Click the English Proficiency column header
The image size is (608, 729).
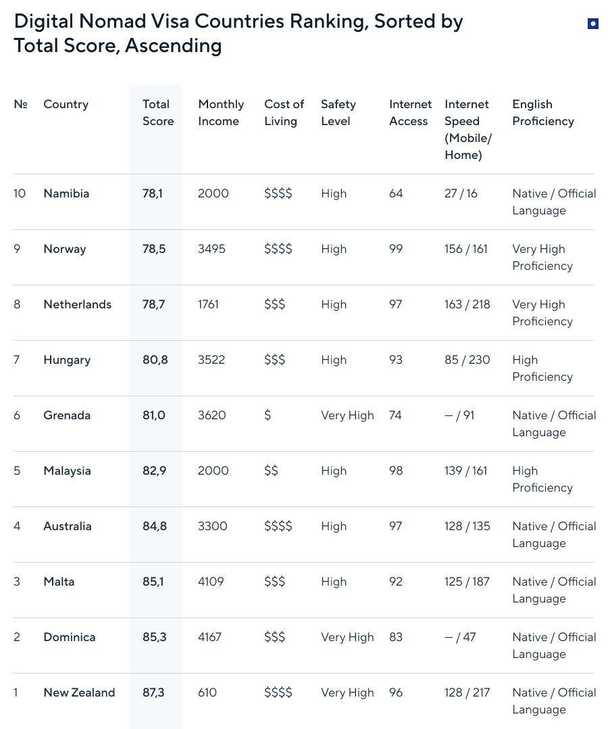click(542, 113)
